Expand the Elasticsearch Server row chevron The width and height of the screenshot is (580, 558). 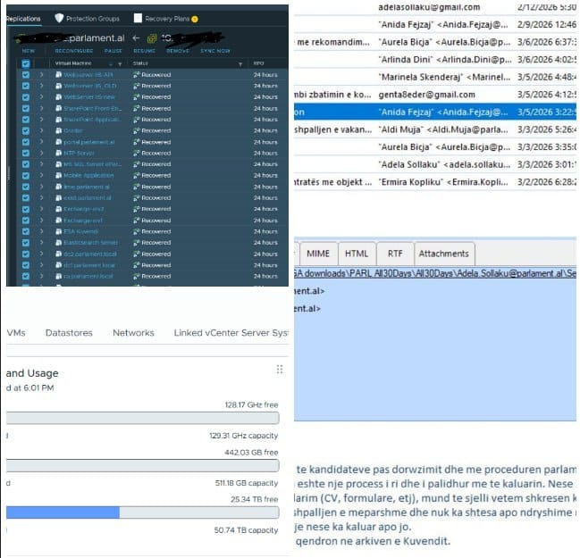(41, 242)
